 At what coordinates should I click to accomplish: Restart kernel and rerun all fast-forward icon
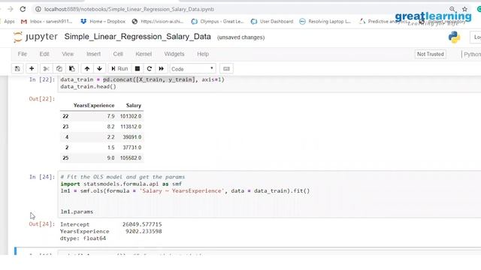pyautogui.click(x=162, y=68)
